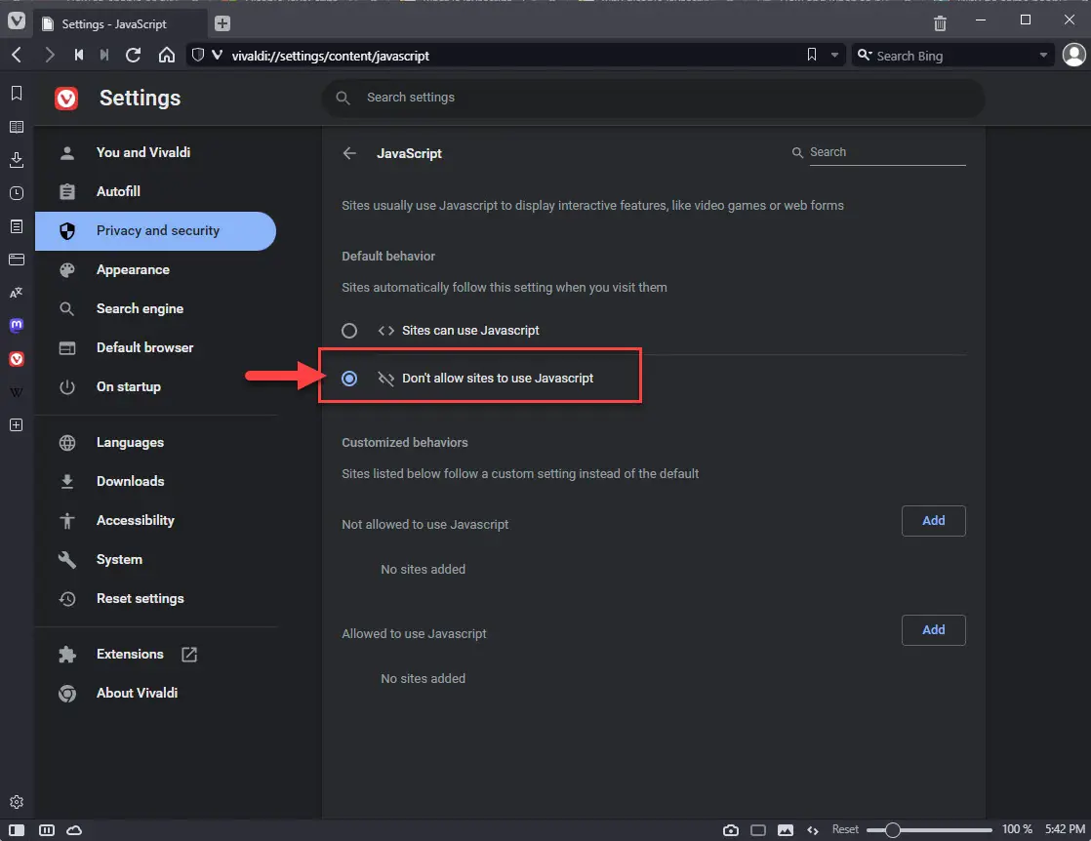Open the closed tabs trash can
The image size is (1091, 841).
pyautogui.click(x=940, y=23)
